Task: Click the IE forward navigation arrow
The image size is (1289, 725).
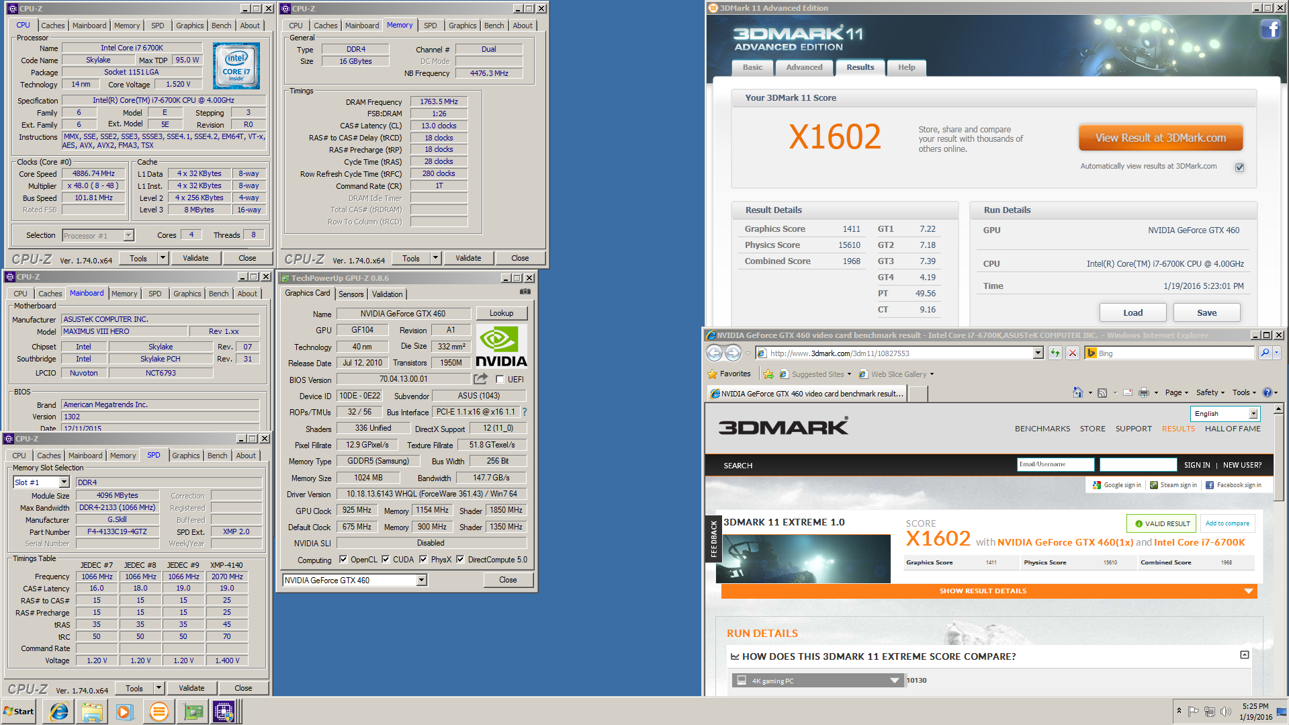Action: pos(733,353)
